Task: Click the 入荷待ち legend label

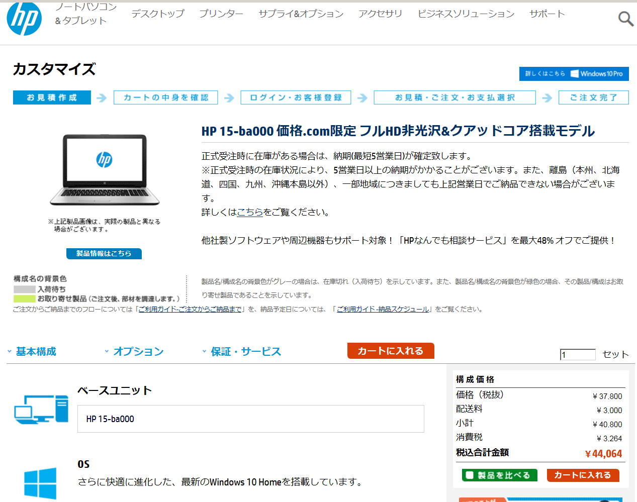Action: 52,289
